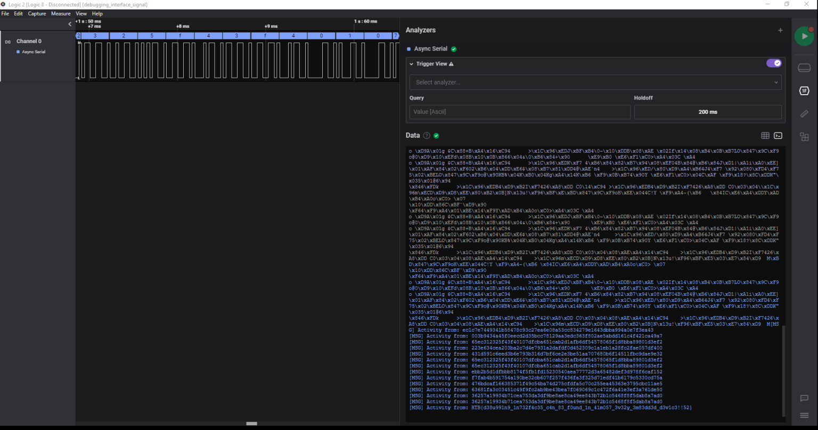Open the Extensions blocks sidebar icon
The width and height of the screenshot is (818, 430).
coord(804,137)
